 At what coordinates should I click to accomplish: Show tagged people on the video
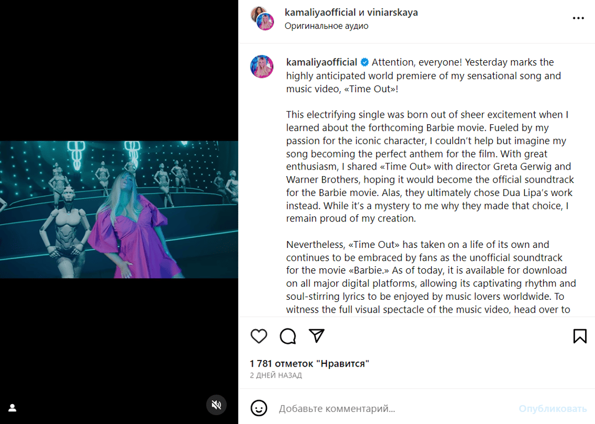tap(12, 408)
